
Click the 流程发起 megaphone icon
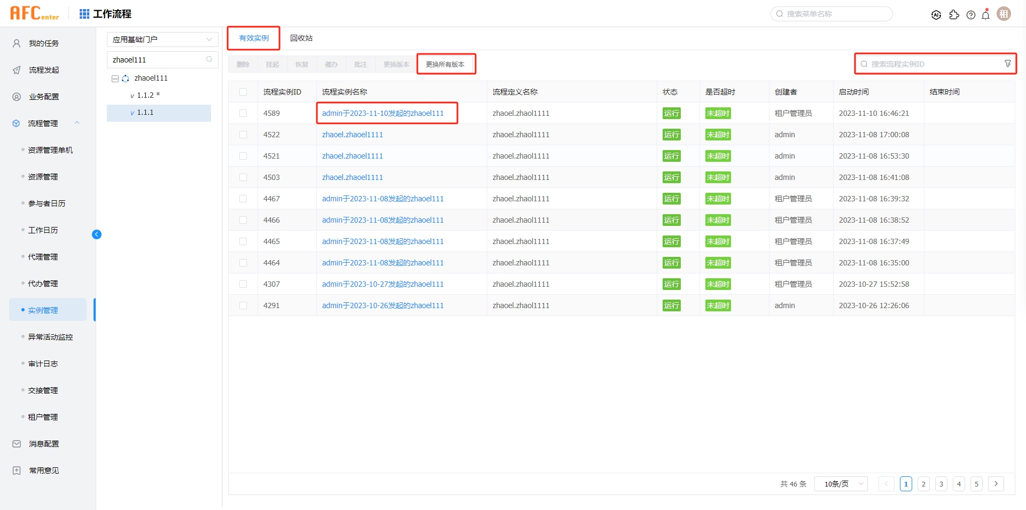coord(16,69)
